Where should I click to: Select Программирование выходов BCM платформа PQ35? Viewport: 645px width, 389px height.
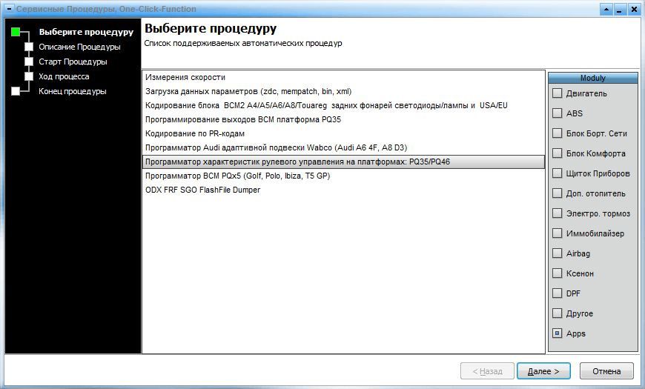click(x=343, y=119)
